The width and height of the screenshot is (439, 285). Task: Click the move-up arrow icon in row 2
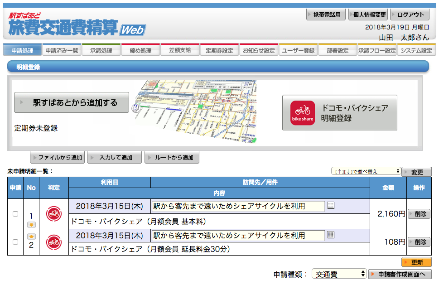(31, 236)
